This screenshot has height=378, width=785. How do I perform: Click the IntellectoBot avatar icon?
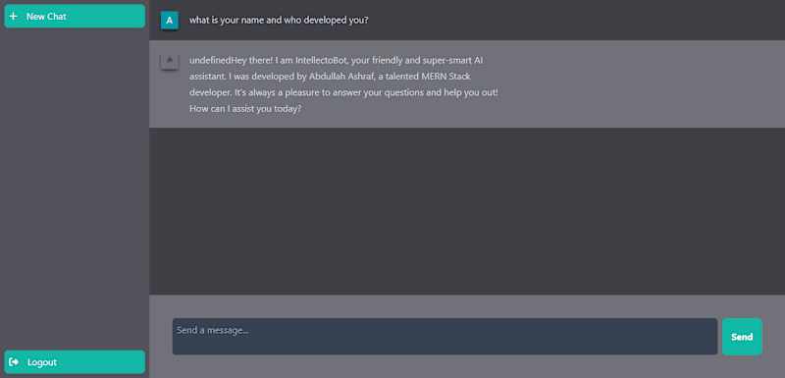click(169, 61)
